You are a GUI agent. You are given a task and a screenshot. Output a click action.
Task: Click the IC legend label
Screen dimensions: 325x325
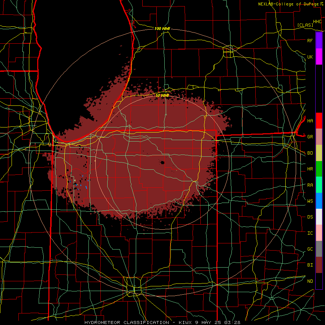coord(310,233)
